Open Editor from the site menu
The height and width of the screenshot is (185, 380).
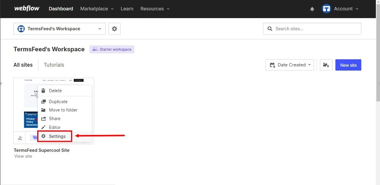[x=65, y=127]
